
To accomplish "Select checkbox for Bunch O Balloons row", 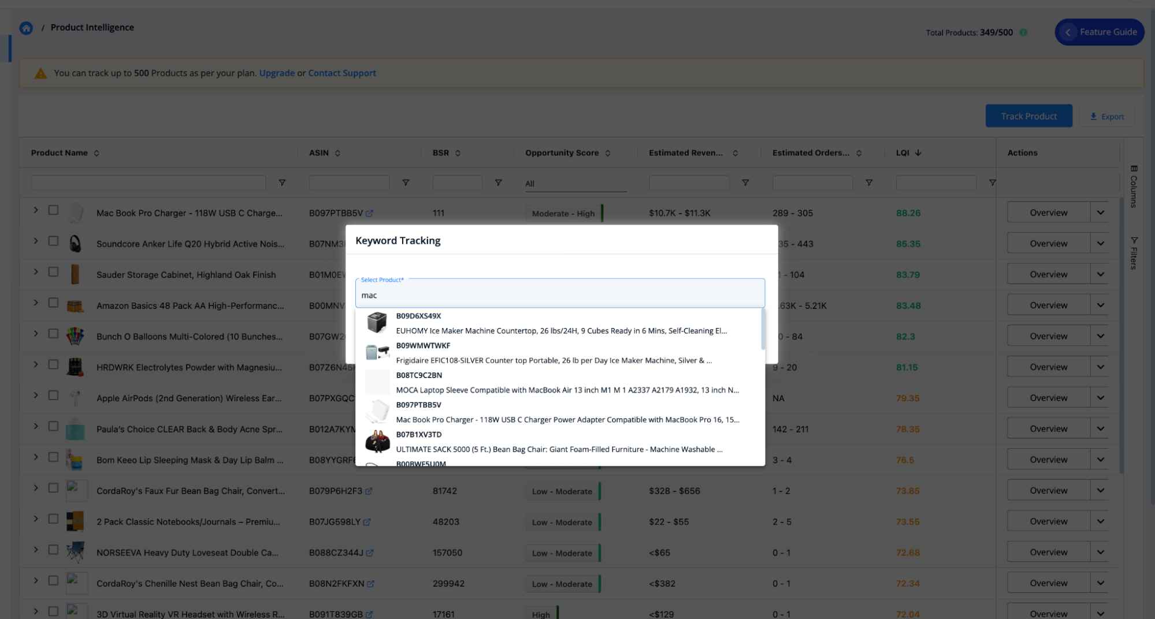I will coord(53,334).
